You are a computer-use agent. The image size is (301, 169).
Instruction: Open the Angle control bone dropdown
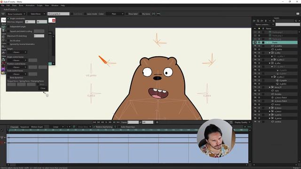coord(17,61)
